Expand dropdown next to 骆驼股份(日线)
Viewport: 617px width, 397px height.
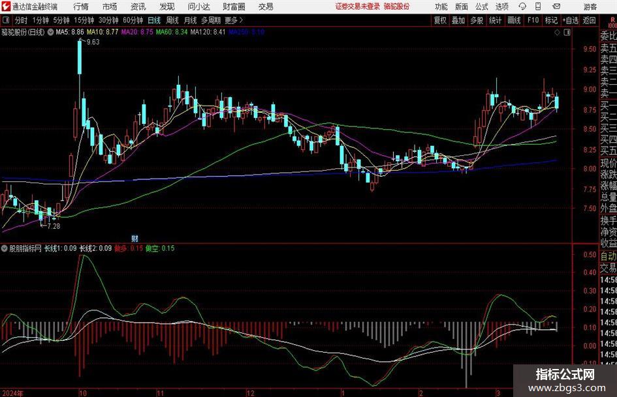point(50,32)
